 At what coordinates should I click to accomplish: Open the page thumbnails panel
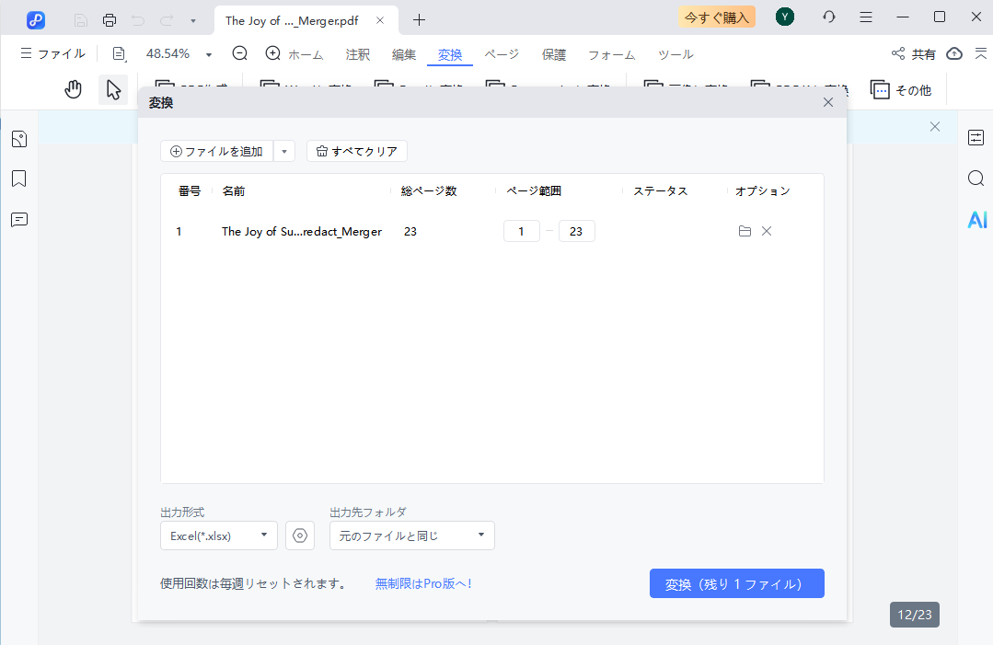pos(19,138)
